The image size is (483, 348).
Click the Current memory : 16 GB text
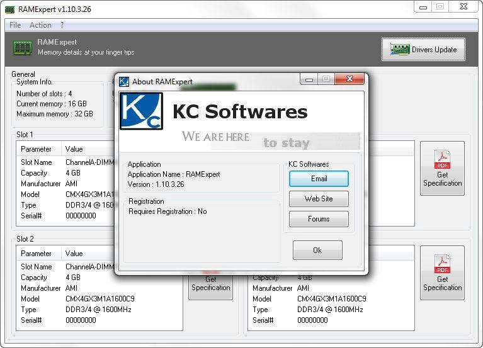tap(52, 104)
